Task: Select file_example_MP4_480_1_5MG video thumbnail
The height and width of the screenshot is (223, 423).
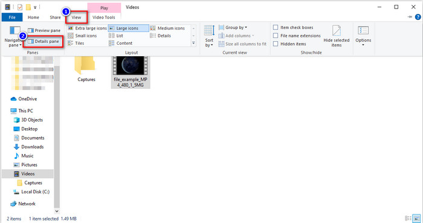Action: tap(131, 72)
